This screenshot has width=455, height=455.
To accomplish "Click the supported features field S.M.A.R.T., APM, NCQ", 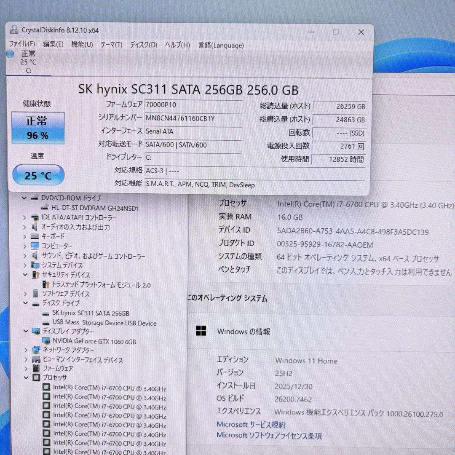I will (255, 185).
